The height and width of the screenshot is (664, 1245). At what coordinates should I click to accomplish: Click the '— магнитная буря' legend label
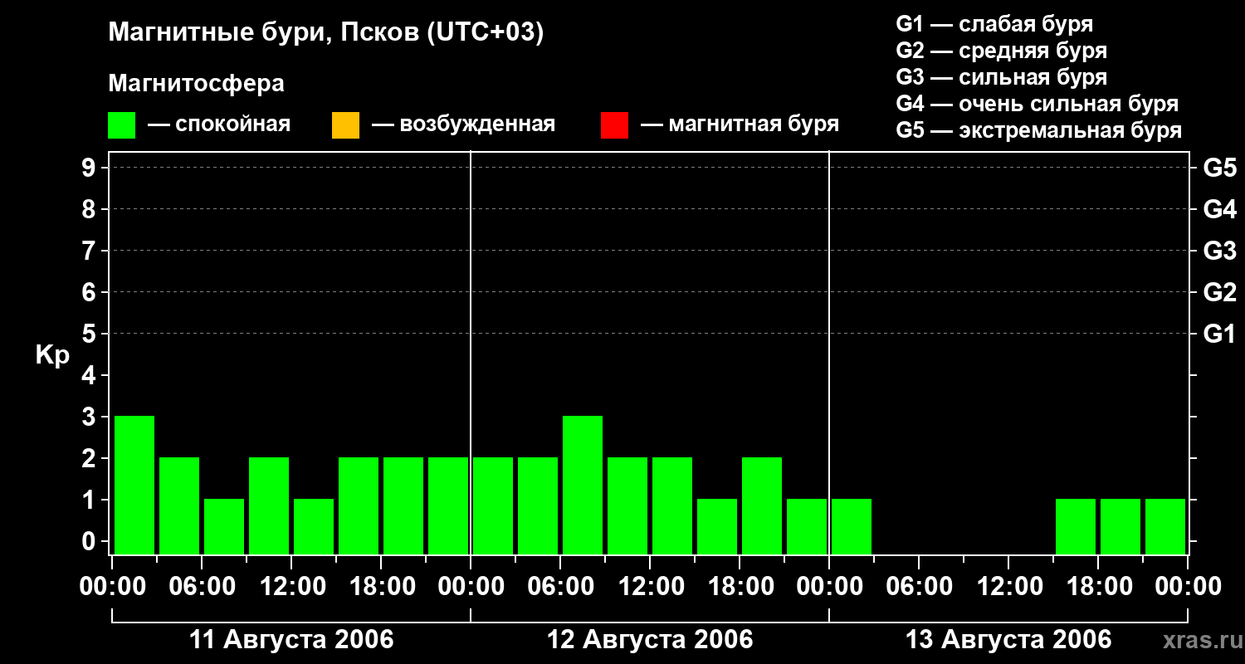[740, 125]
